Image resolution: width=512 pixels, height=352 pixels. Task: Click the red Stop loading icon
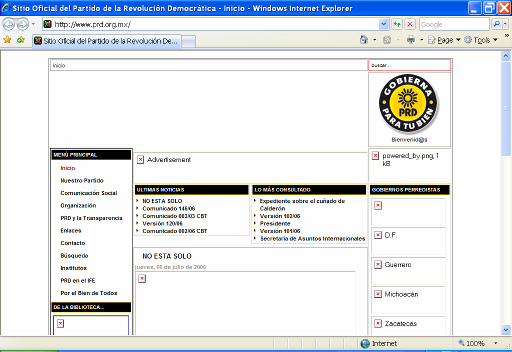(x=410, y=24)
